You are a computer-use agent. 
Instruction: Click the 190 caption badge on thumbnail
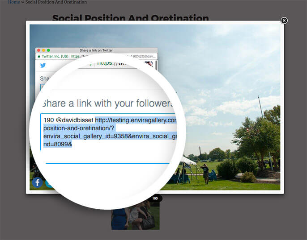coord(155,199)
